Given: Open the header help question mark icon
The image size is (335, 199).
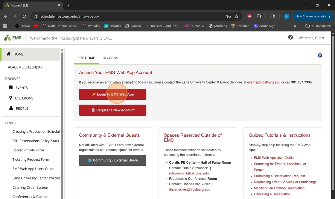Looking at the screenshot, I should tap(290, 37).
